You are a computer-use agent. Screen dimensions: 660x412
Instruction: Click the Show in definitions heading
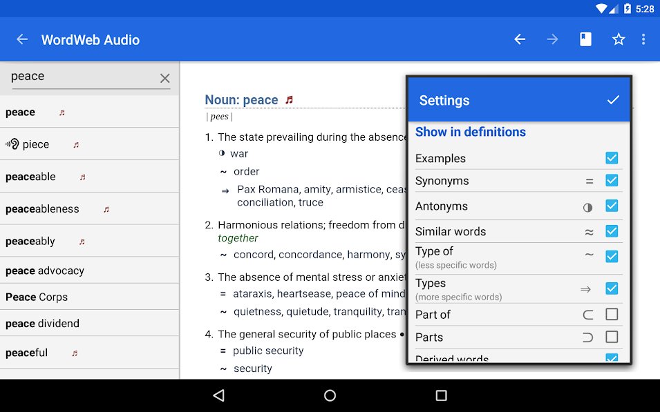(471, 132)
